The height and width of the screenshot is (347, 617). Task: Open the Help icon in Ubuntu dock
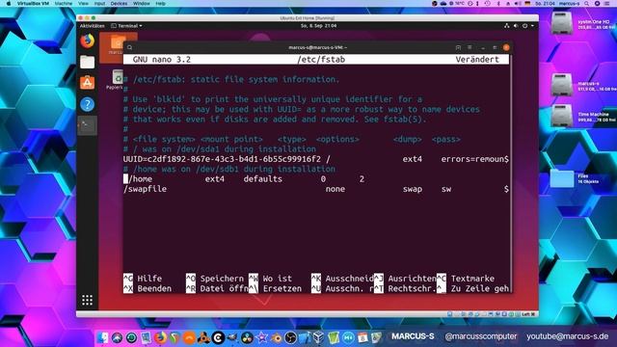click(87, 104)
